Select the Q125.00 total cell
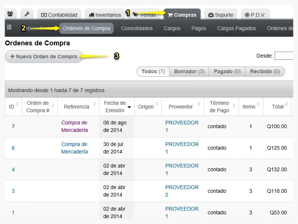Viewport: 298px width, 224px height. click(x=277, y=148)
